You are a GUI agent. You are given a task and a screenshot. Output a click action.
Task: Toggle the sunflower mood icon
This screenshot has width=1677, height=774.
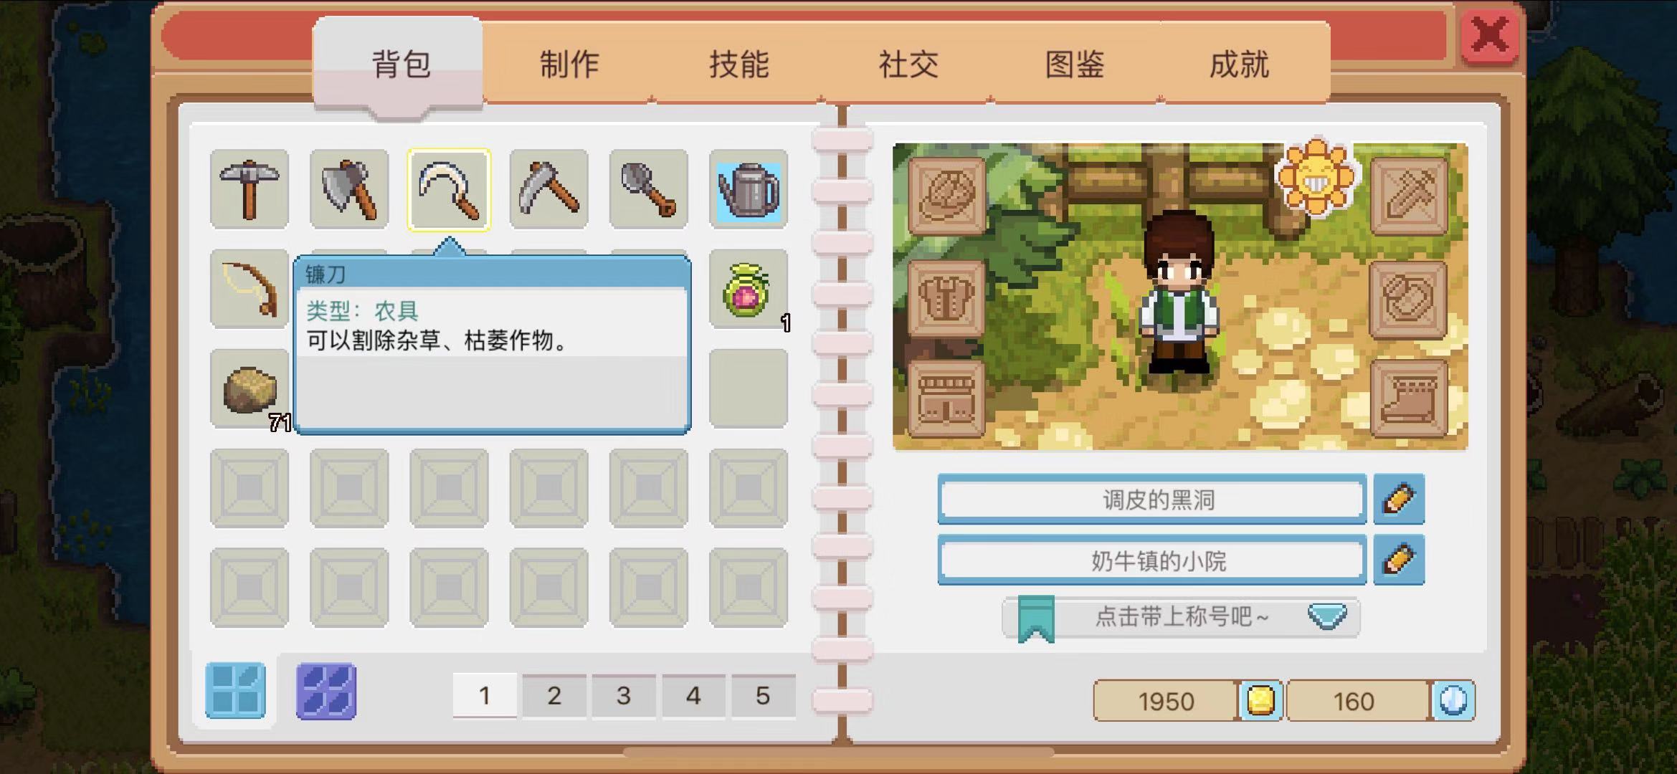coord(1316,176)
